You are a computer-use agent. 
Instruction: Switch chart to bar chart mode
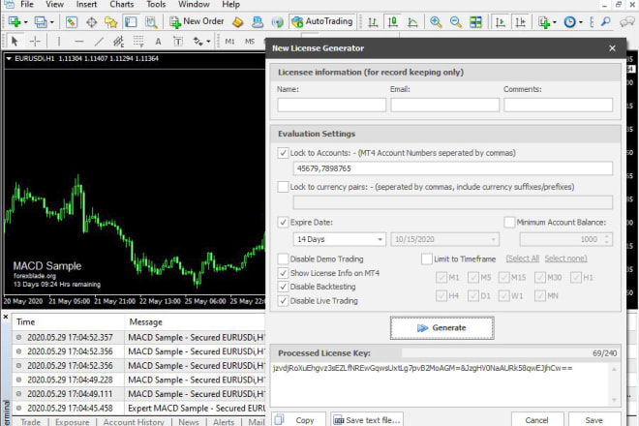[373, 21]
